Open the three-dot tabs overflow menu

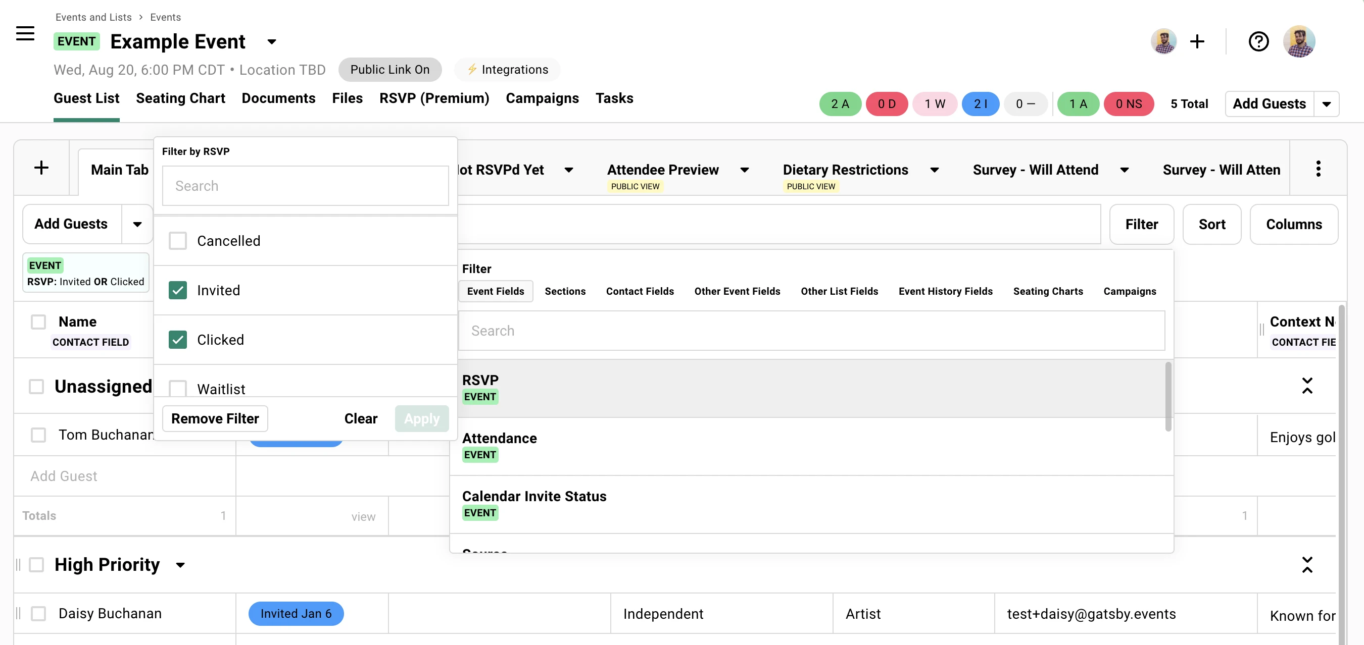(x=1318, y=169)
